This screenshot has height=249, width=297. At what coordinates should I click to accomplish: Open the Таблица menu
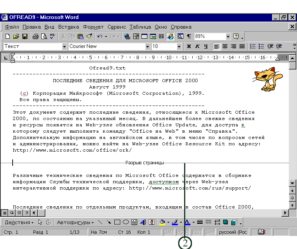click(140, 27)
